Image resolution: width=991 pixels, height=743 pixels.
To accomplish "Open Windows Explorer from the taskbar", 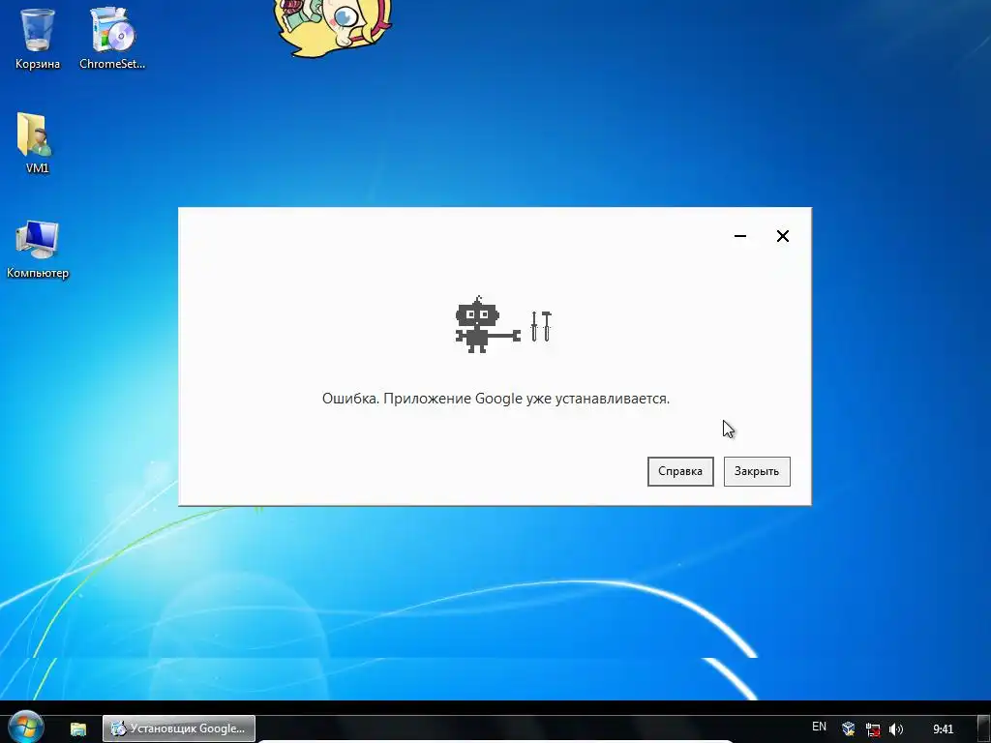I will coord(77,728).
